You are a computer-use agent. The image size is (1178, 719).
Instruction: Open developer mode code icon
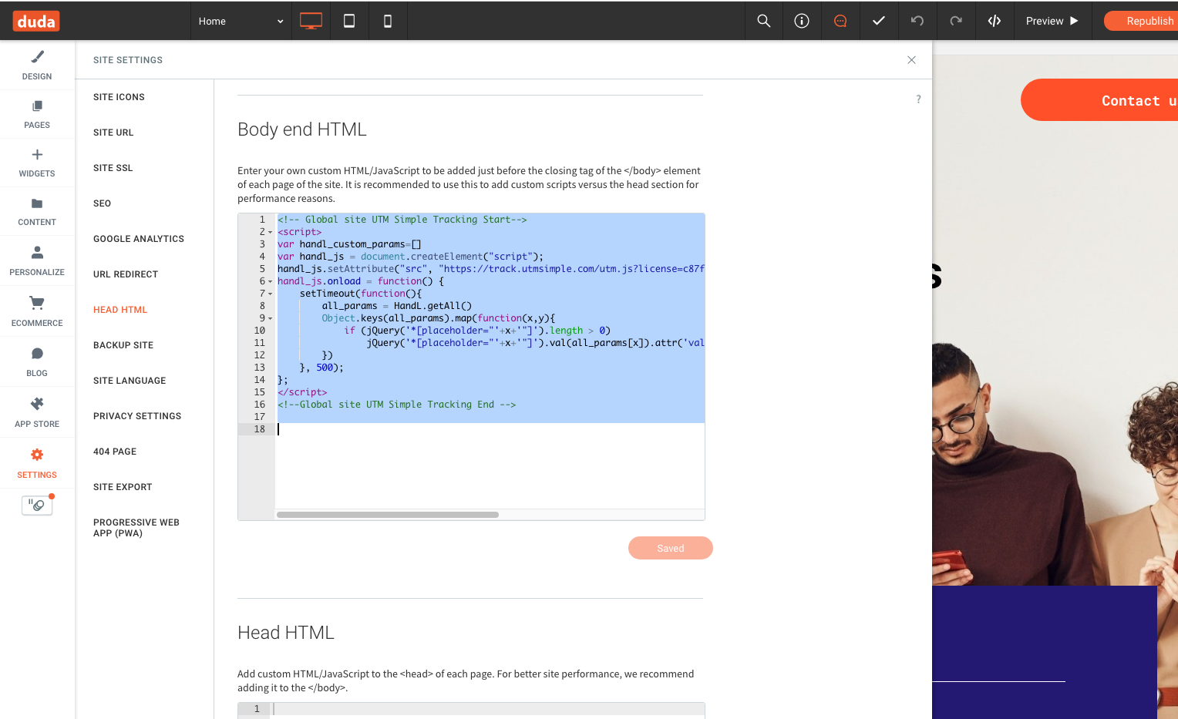[x=994, y=21]
